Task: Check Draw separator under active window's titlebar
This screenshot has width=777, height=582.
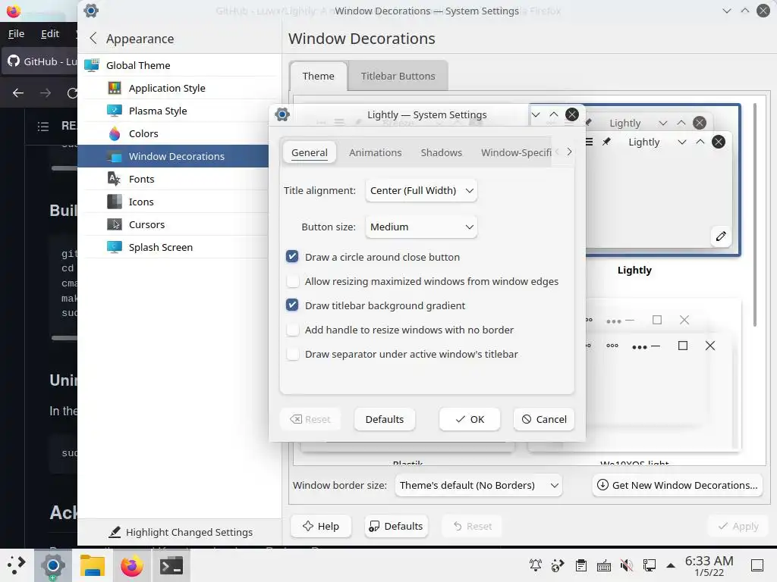Action: pos(292,354)
